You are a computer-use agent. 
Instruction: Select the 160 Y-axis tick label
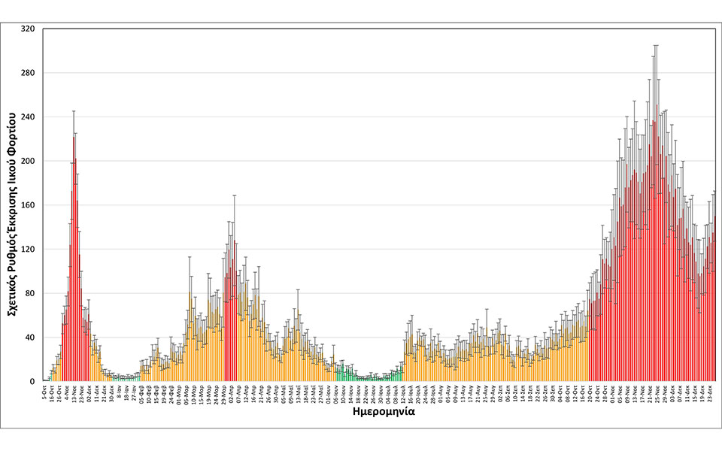pyautogui.click(x=29, y=205)
